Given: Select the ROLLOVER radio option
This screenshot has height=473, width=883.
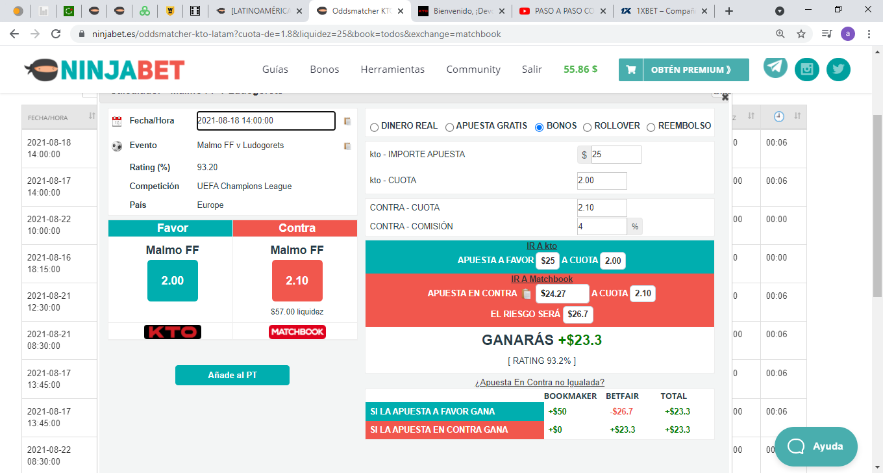Looking at the screenshot, I should (x=587, y=127).
